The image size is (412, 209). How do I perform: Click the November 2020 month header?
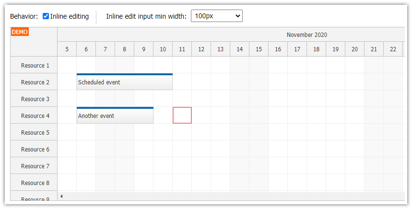point(306,35)
